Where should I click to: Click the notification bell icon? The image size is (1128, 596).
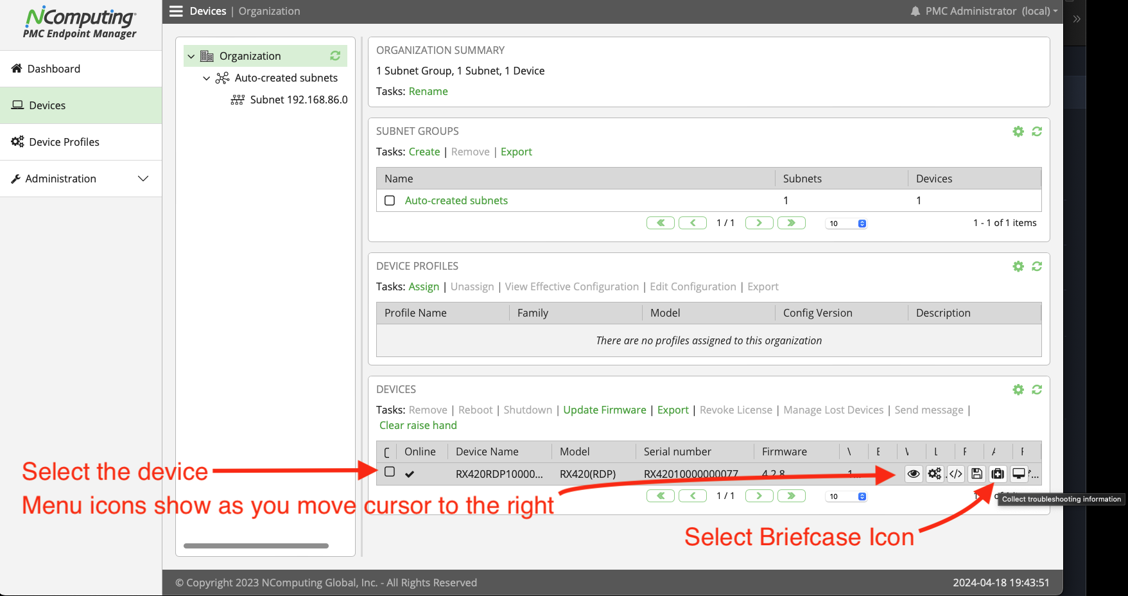[915, 11]
